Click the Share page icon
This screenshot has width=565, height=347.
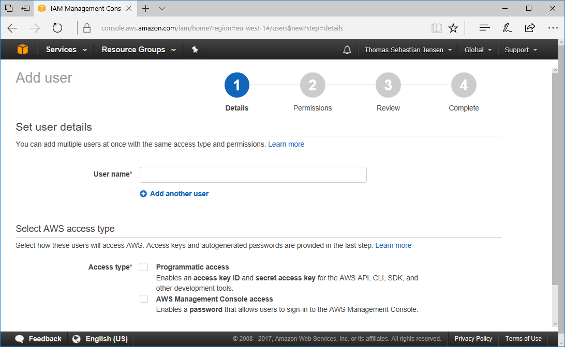pos(530,28)
